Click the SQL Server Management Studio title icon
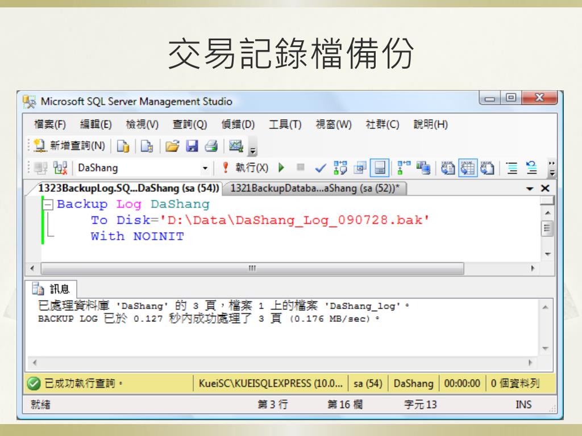 (30, 102)
